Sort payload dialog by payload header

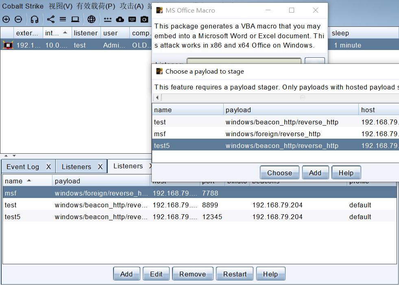tap(291, 110)
